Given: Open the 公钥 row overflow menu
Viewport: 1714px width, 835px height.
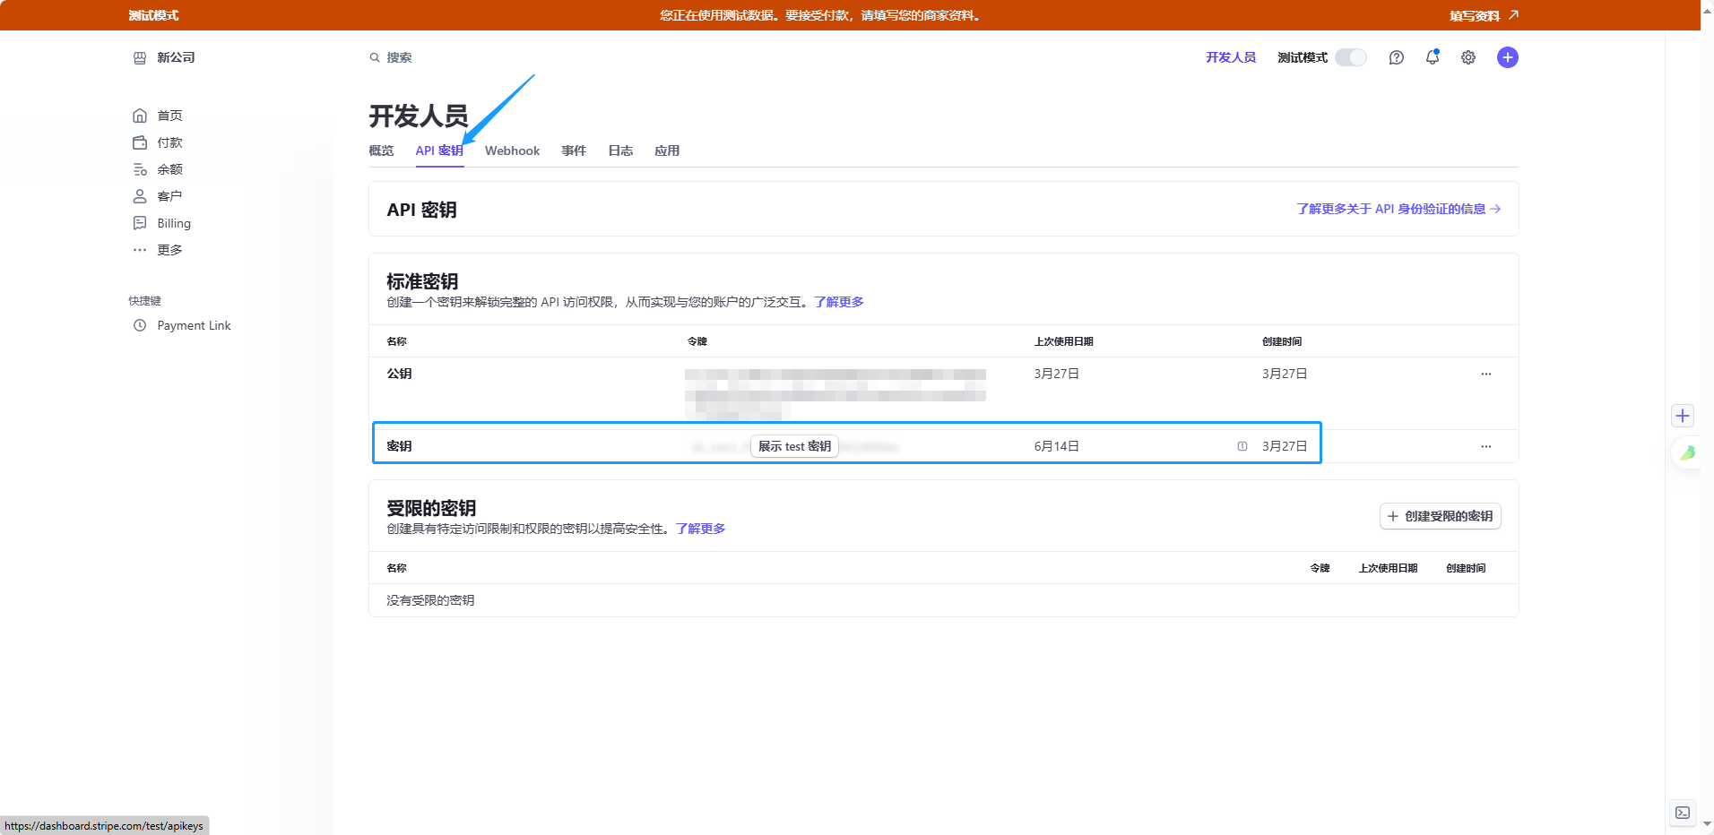Looking at the screenshot, I should coord(1486,374).
